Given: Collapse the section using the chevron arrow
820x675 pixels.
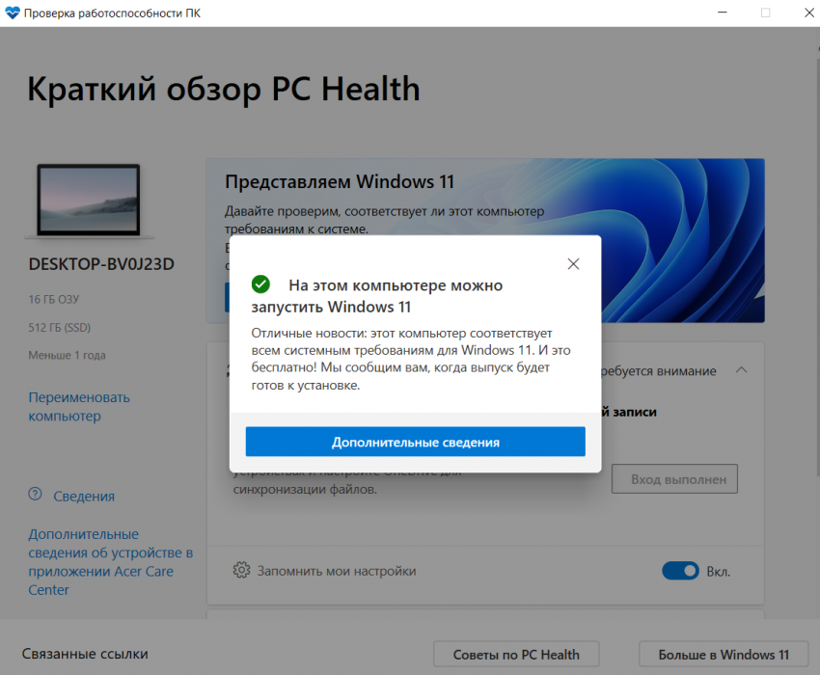Looking at the screenshot, I should coord(741,370).
